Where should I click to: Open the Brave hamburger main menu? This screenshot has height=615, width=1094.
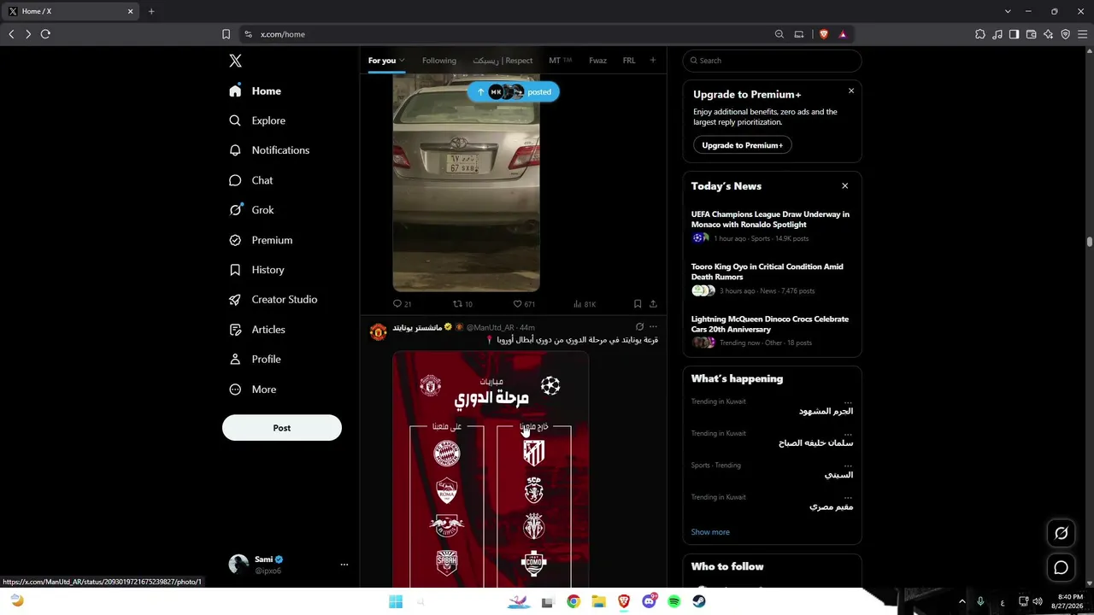pyautogui.click(x=1082, y=34)
